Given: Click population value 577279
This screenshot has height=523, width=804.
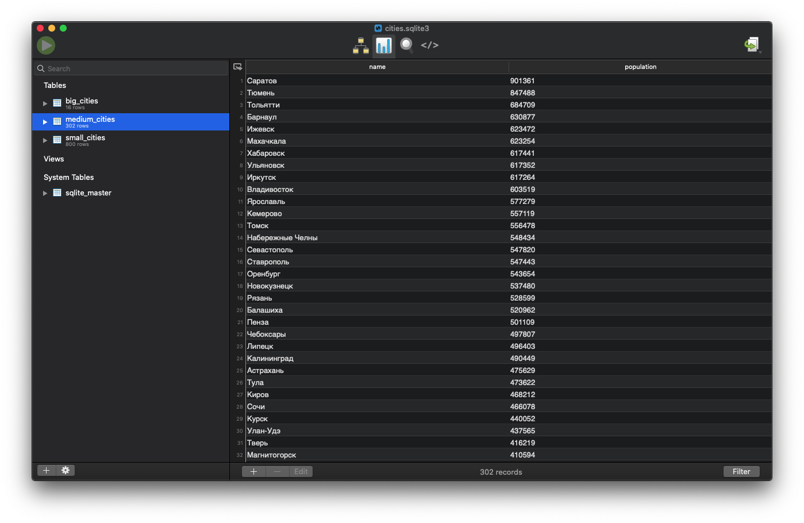Looking at the screenshot, I should point(522,201).
